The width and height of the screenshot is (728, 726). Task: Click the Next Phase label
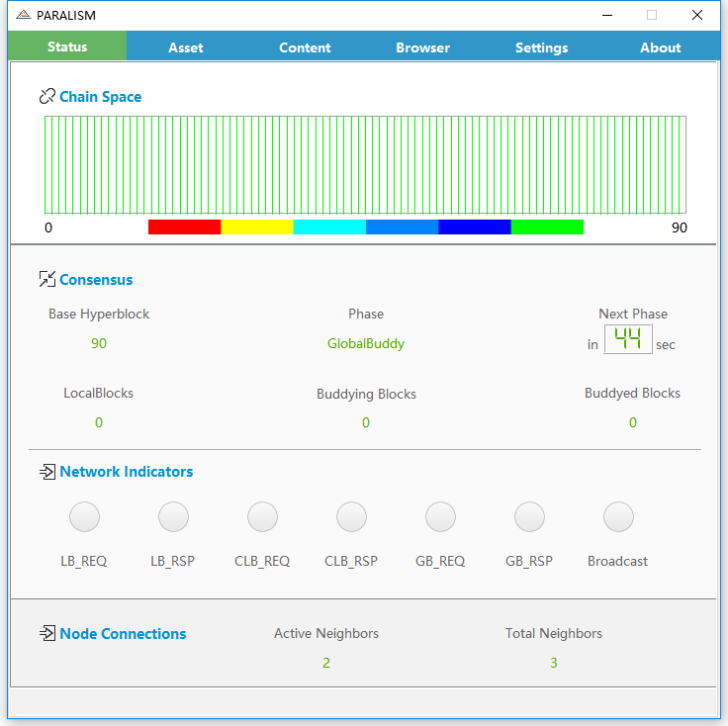(633, 315)
